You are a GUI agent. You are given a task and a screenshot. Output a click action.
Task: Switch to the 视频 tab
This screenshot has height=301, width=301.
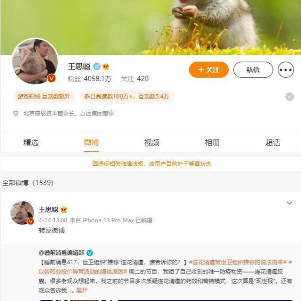click(152, 143)
